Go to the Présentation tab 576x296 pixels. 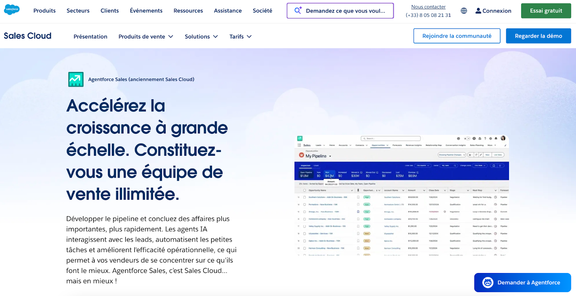point(90,36)
